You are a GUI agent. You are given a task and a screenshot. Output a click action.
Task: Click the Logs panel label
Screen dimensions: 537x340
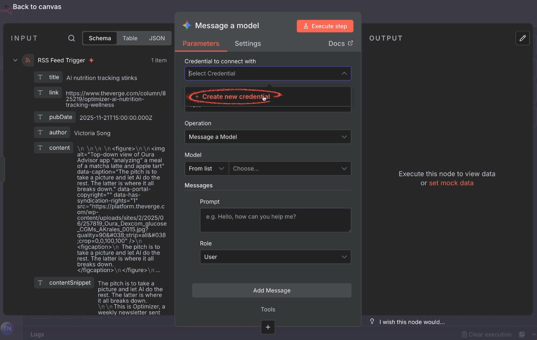37,334
